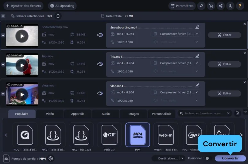Uncheck the Snowboarding.mov file checkbox

pyautogui.click(x=3, y=35)
